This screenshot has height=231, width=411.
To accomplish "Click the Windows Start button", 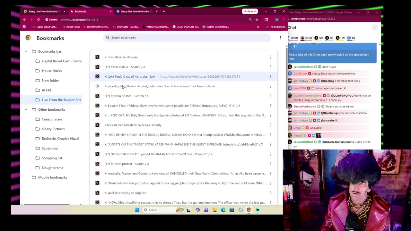I will click(x=137, y=210).
